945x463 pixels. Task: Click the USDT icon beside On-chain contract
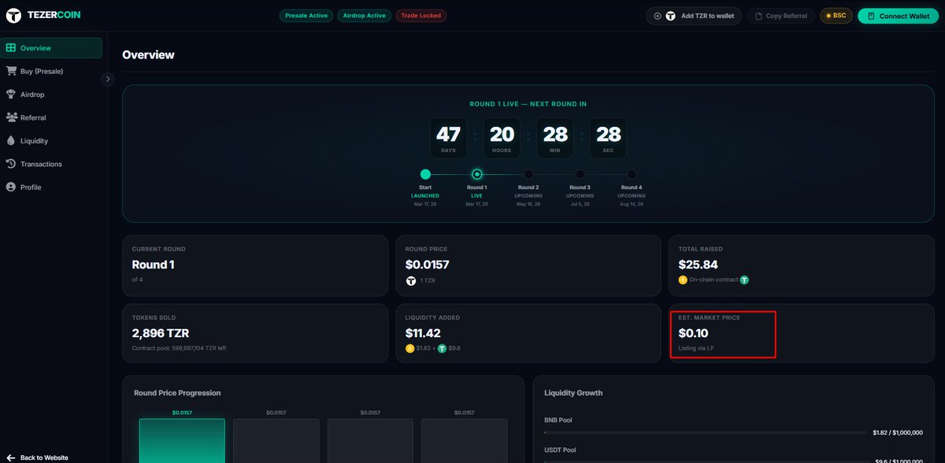[x=744, y=280]
